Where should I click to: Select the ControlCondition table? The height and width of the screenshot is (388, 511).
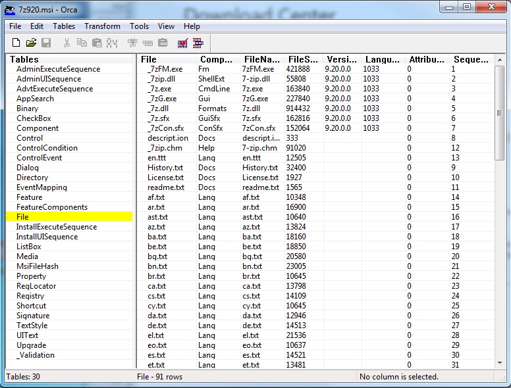tap(47, 148)
